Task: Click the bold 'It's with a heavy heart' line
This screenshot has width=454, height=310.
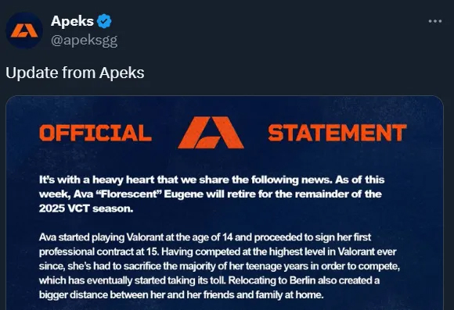Action: pyautogui.click(x=212, y=180)
